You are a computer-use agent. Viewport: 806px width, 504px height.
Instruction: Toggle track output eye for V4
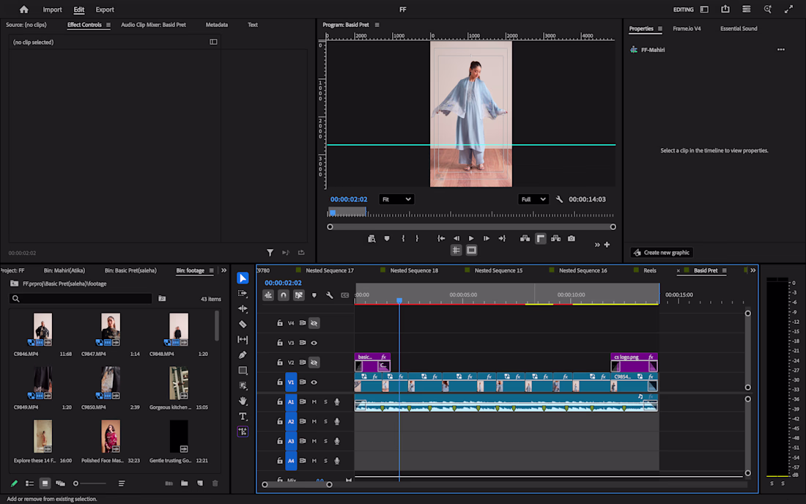pos(314,323)
